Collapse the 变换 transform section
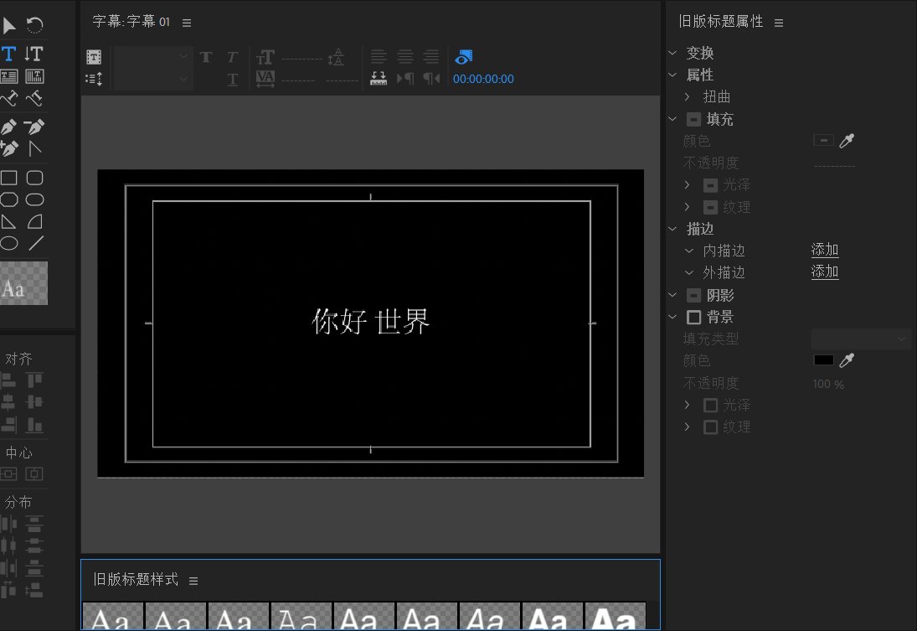 672,53
